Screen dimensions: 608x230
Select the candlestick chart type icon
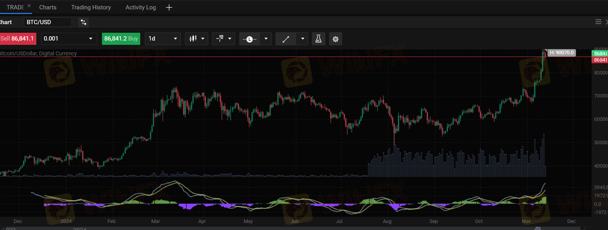[192, 39]
